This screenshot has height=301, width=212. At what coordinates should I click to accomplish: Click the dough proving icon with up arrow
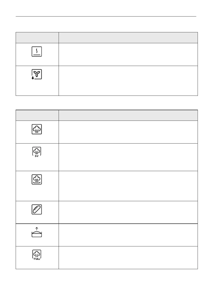[37, 233]
